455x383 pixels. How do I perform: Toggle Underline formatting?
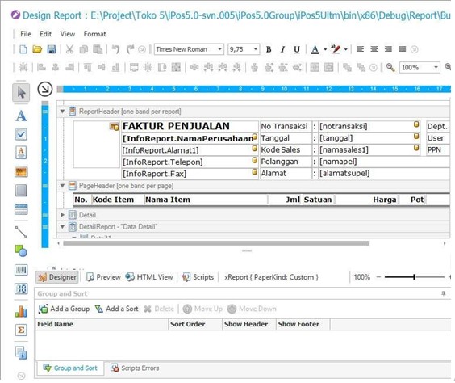coord(297,49)
